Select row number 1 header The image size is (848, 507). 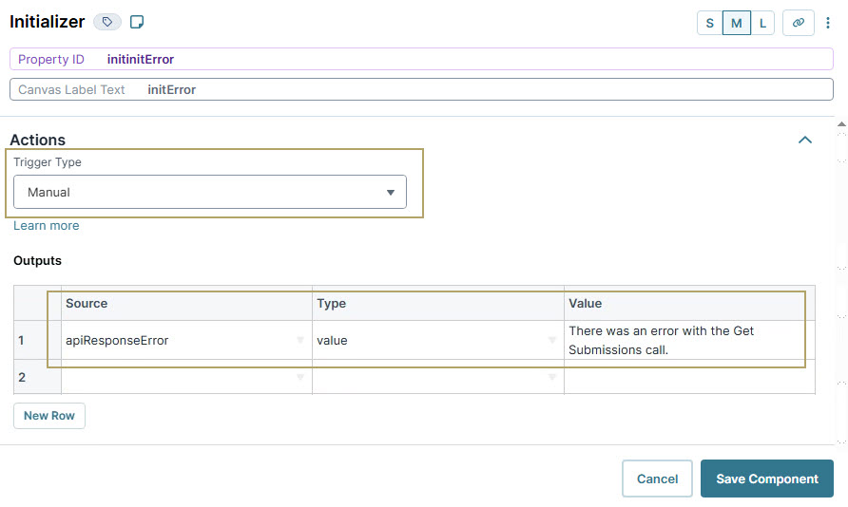(37, 340)
